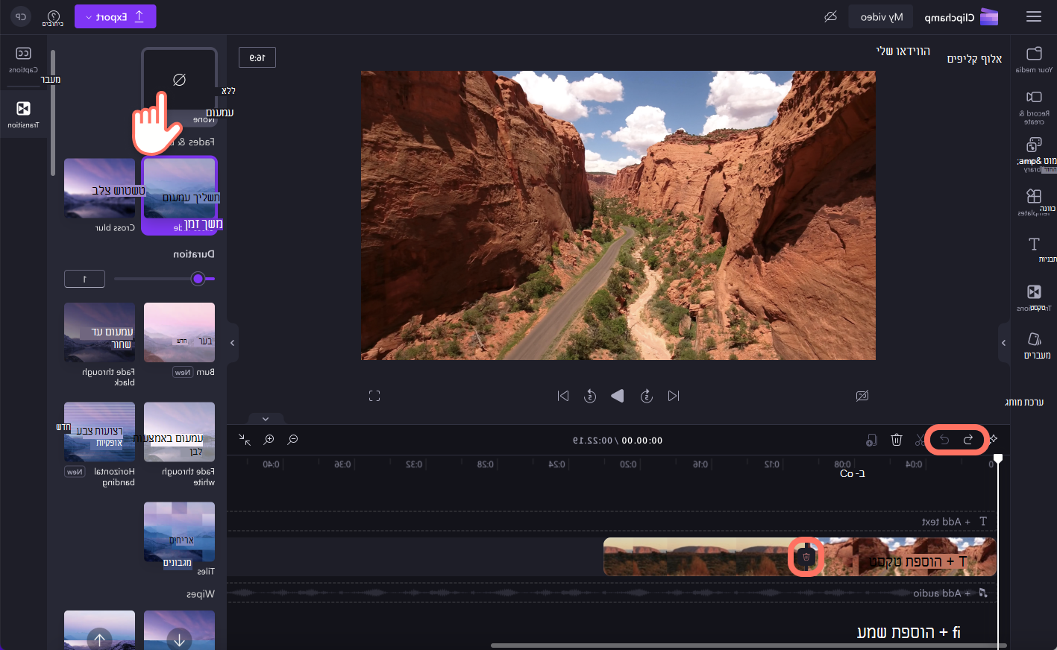
Task: Click the timeline horizontal scrollbar
Action: (x=749, y=646)
